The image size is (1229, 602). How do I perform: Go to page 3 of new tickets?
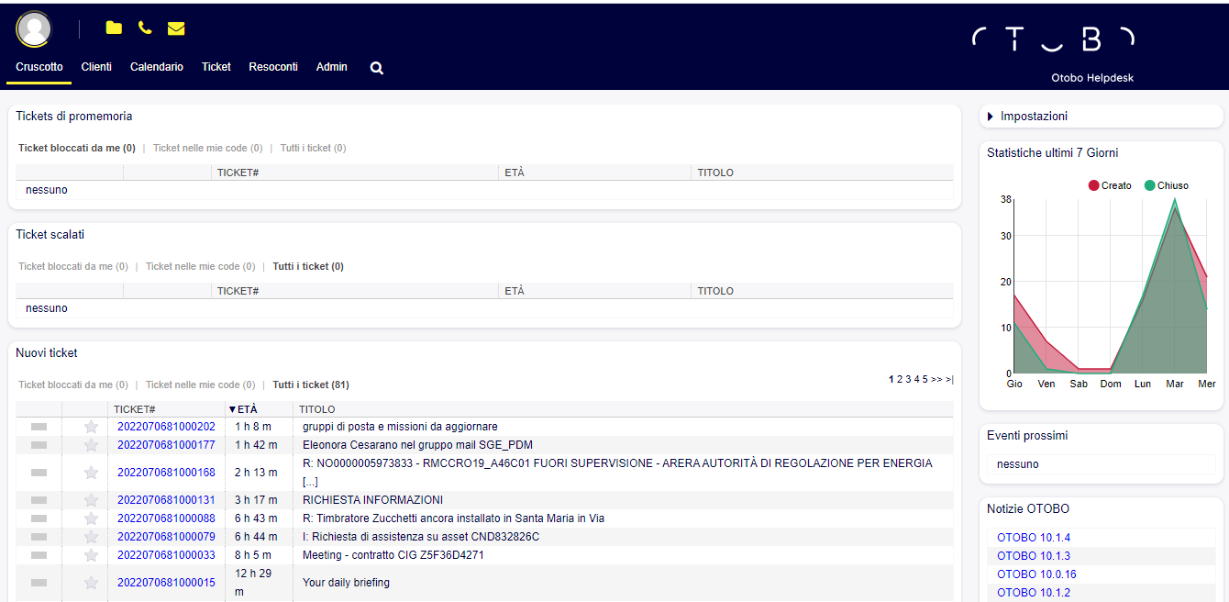click(x=908, y=379)
